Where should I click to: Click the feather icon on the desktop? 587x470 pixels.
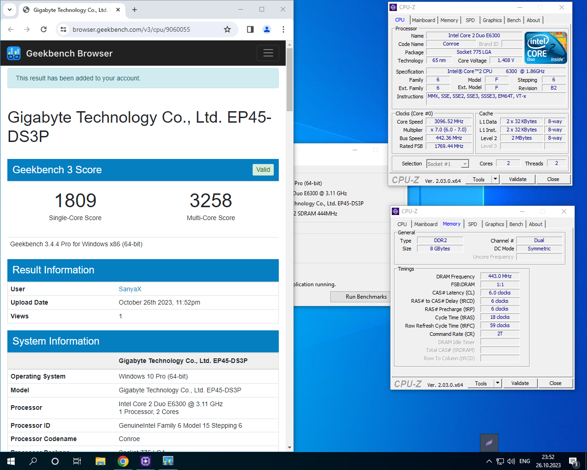tap(489, 443)
